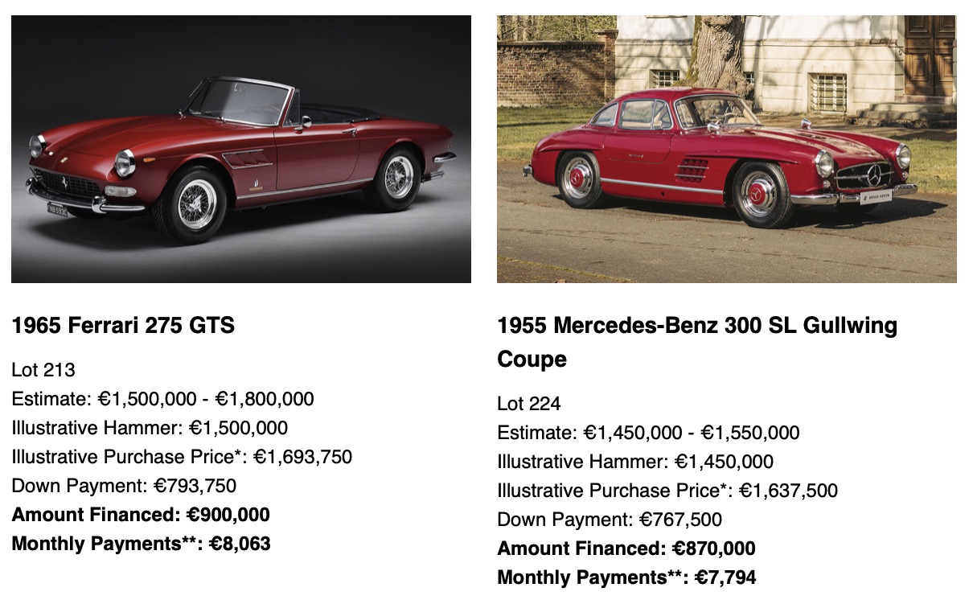Click Down Payment €793,750 line
This screenshot has height=600, width=973.
click(x=124, y=486)
